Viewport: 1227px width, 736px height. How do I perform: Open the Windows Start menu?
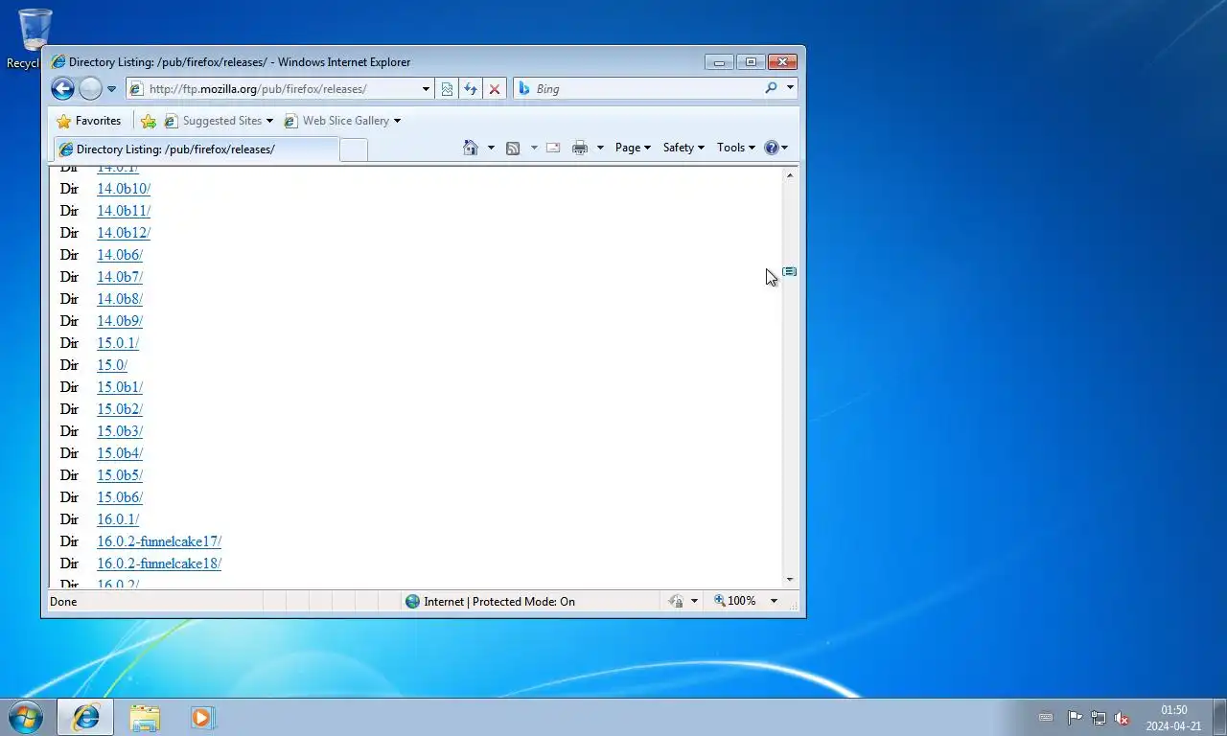point(26,717)
